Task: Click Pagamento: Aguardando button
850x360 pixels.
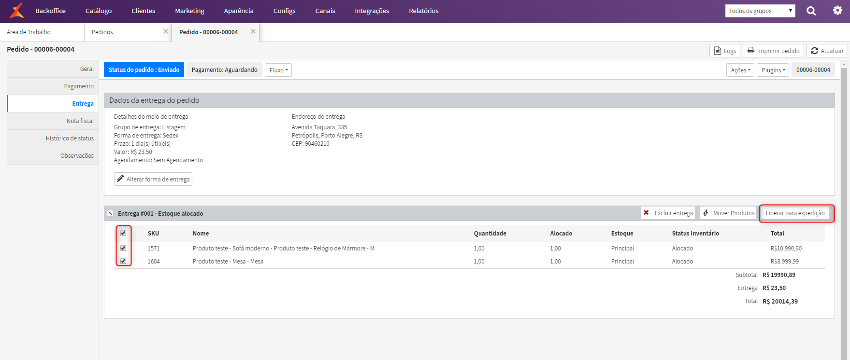Action: click(224, 70)
